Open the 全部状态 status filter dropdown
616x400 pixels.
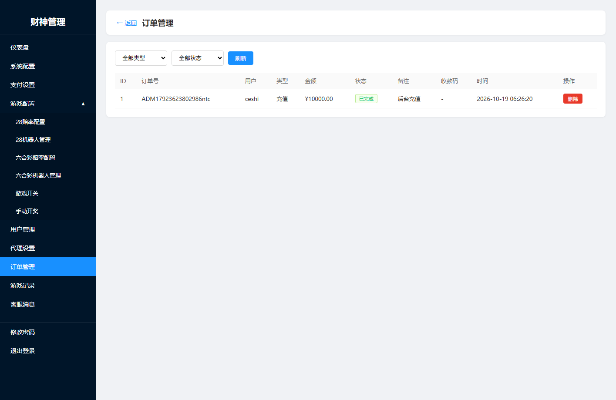[198, 58]
